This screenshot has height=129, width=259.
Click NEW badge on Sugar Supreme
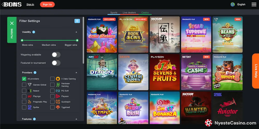(206, 19)
